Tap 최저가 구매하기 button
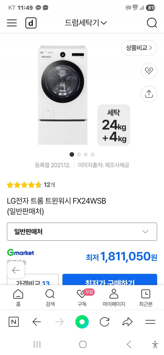The height and width of the screenshot is (355, 164). 110,280
